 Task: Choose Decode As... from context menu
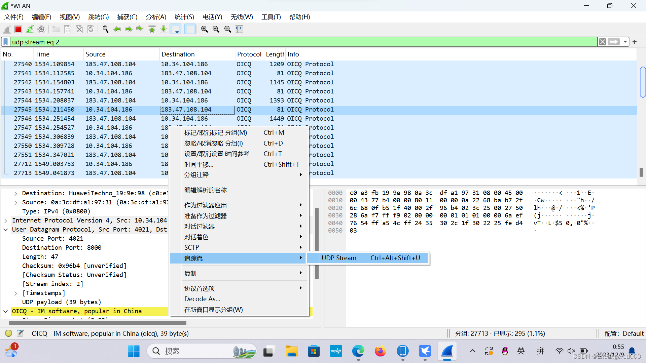(x=202, y=299)
